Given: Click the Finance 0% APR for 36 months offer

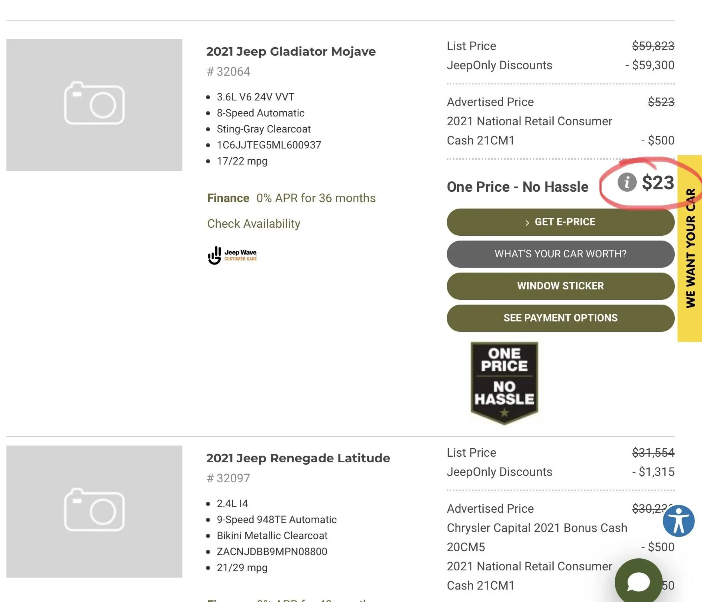Looking at the screenshot, I should (291, 198).
